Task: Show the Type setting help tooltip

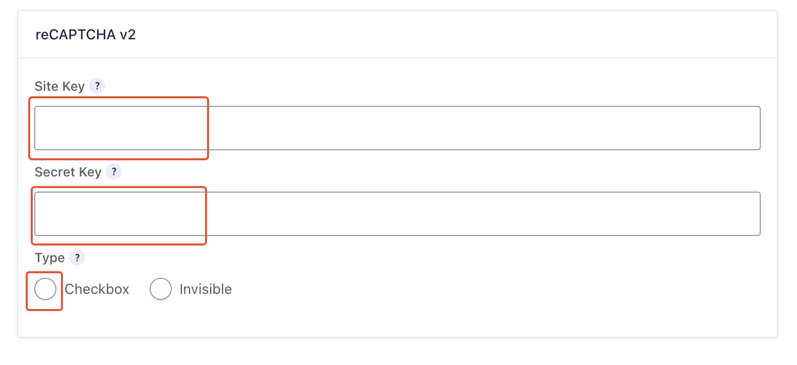Action: point(77,258)
